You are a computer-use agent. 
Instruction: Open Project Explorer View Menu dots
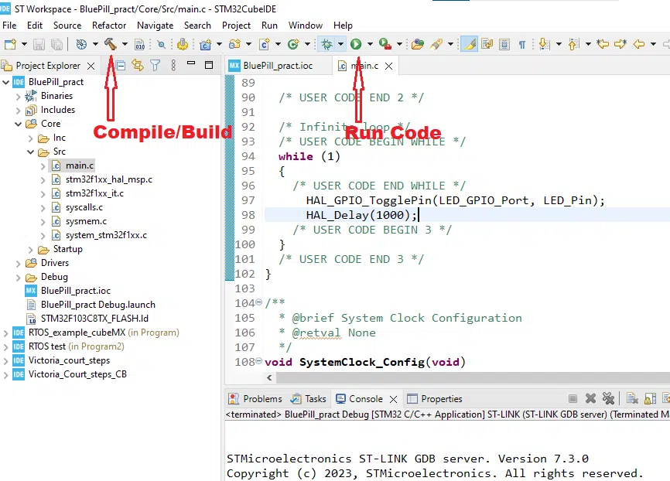tap(173, 66)
